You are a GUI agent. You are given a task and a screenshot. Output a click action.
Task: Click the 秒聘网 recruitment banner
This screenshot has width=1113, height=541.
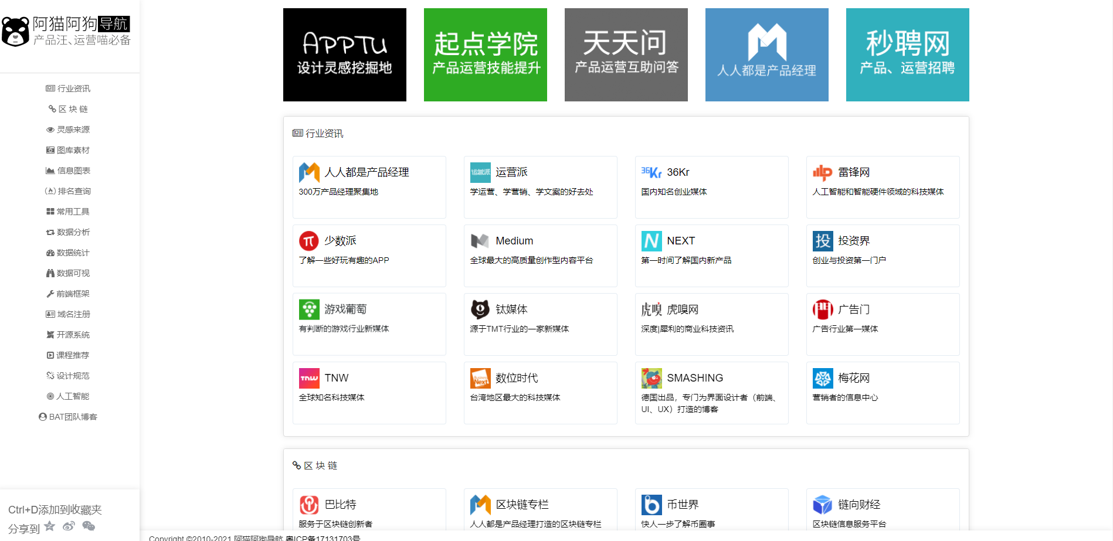[907, 55]
